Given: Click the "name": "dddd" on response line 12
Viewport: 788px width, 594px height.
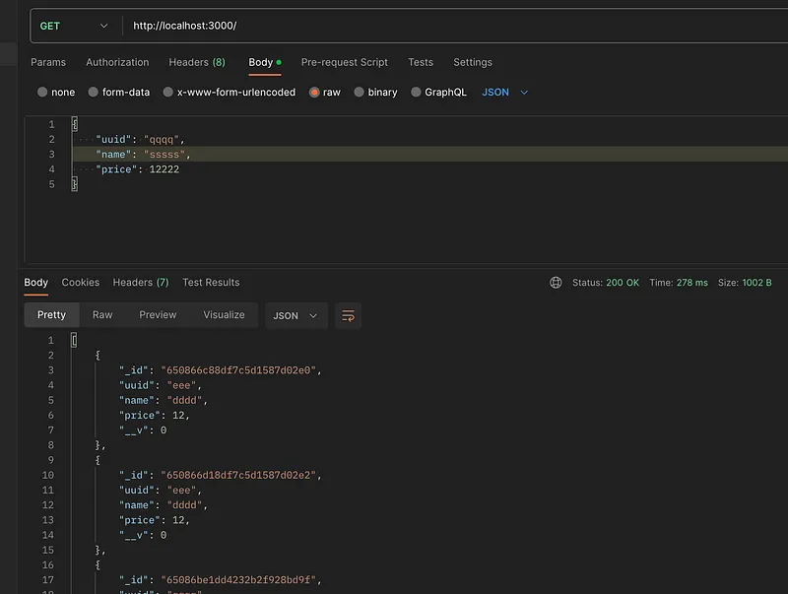Looking at the screenshot, I should pyautogui.click(x=164, y=505).
